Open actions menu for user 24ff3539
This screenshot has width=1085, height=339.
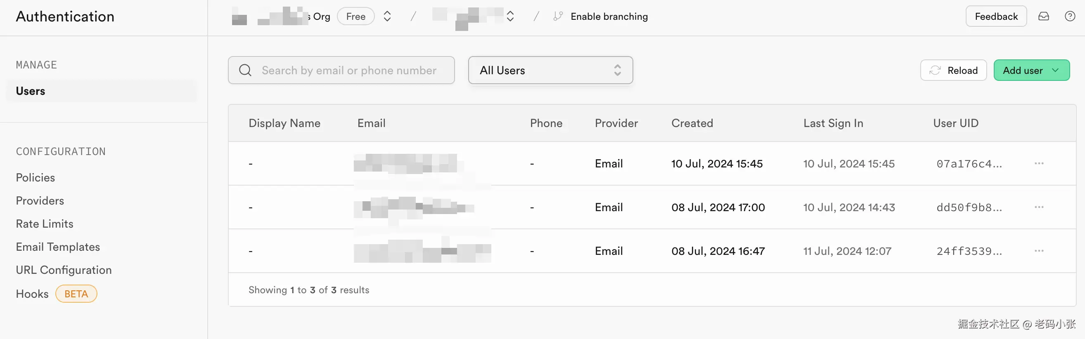click(x=1039, y=251)
